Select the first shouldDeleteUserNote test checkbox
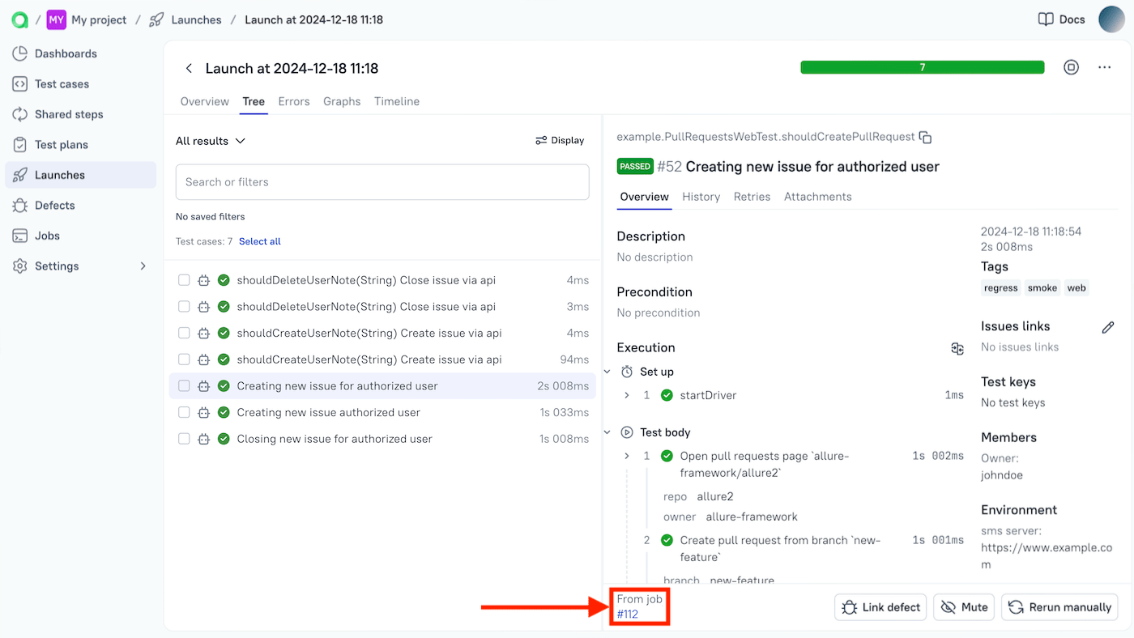The image size is (1134, 638). click(183, 279)
